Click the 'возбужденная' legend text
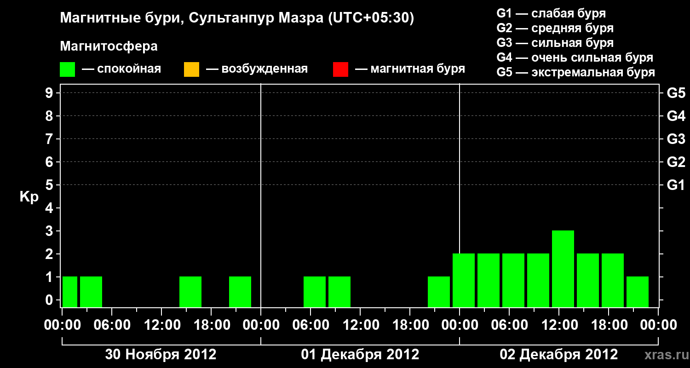The height and width of the screenshot is (368, 690). (264, 69)
